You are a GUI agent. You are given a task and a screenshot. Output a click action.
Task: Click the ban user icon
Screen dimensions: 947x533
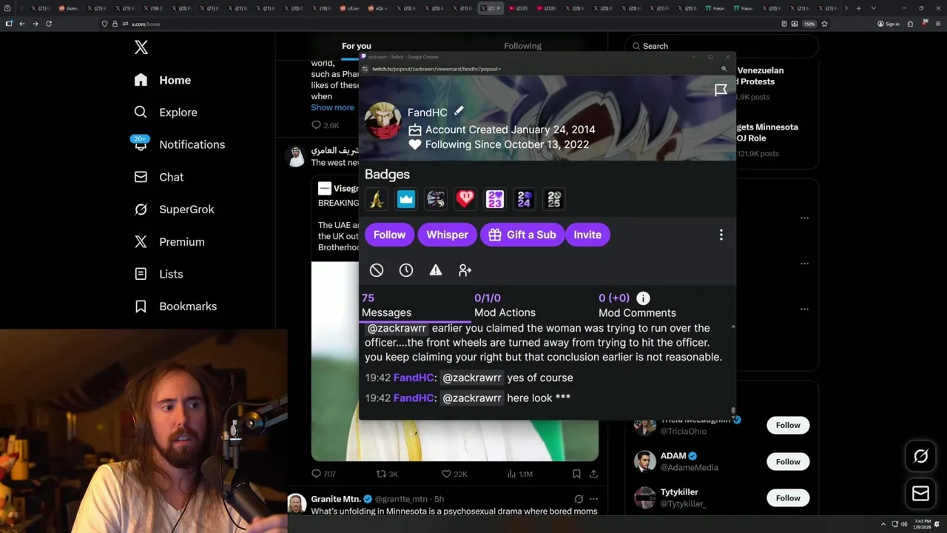(377, 270)
